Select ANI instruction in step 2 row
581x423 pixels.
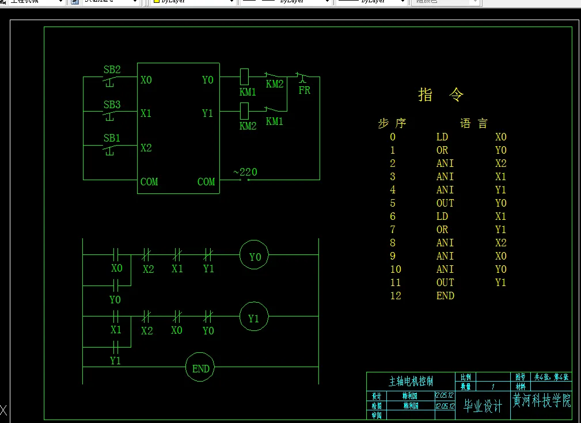point(445,163)
